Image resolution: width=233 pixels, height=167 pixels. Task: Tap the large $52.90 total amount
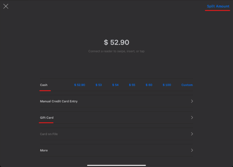click(x=116, y=42)
